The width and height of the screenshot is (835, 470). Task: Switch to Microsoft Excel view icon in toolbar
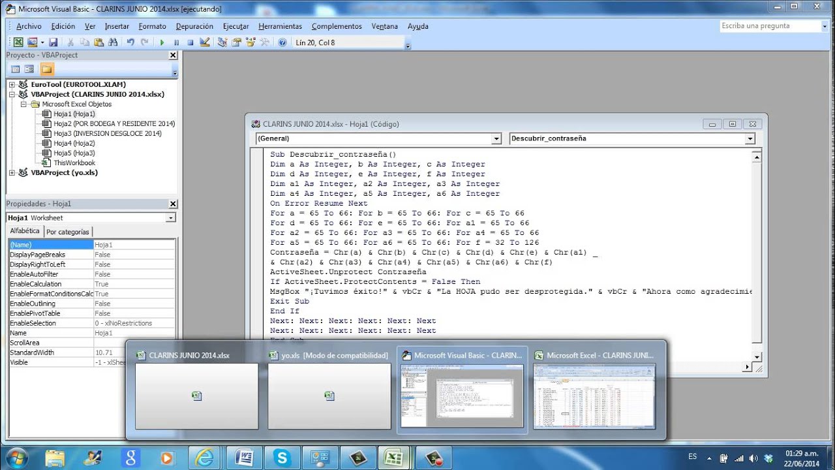point(18,42)
